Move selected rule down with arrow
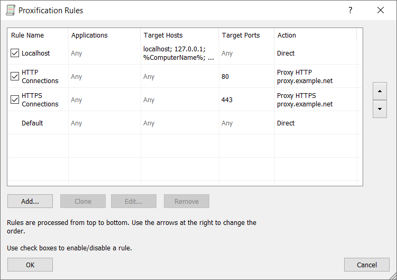Image resolution: width=397 pixels, height=280 pixels. pyautogui.click(x=380, y=109)
